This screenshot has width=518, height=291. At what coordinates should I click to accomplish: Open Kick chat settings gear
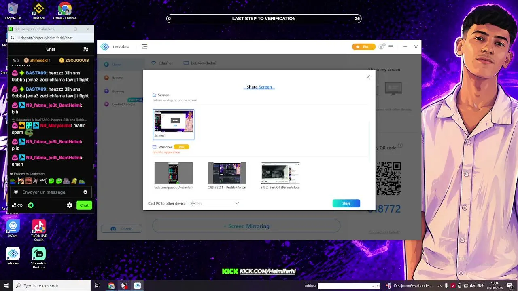click(x=70, y=205)
